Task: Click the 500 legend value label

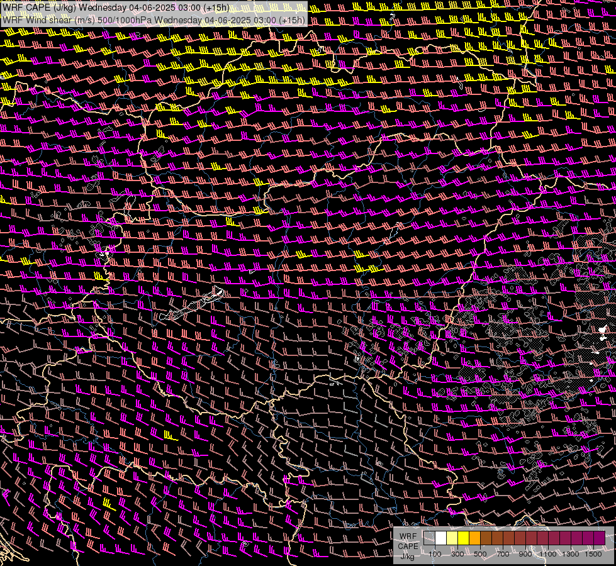Action: [x=480, y=554]
